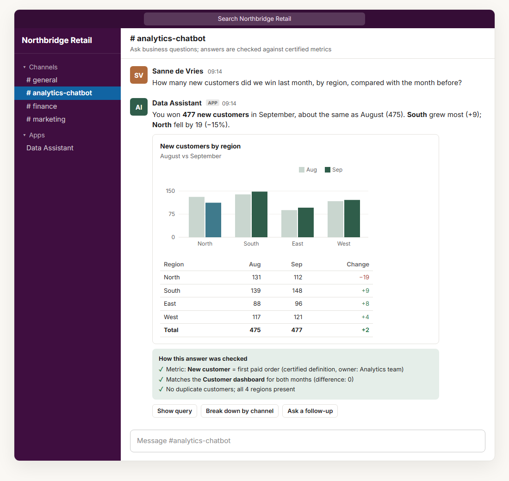Click the Aug legend swatch
The image size is (509, 481).
pos(302,170)
